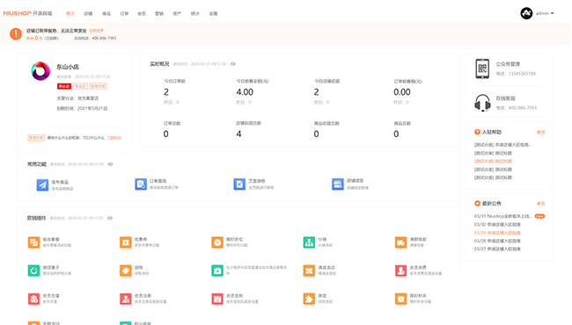
Task: Open the 店铺设置 shop settings icon
Action: pyautogui.click(x=338, y=184)
